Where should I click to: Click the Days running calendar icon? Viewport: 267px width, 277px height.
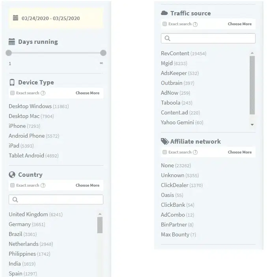[x=12, y=42]
